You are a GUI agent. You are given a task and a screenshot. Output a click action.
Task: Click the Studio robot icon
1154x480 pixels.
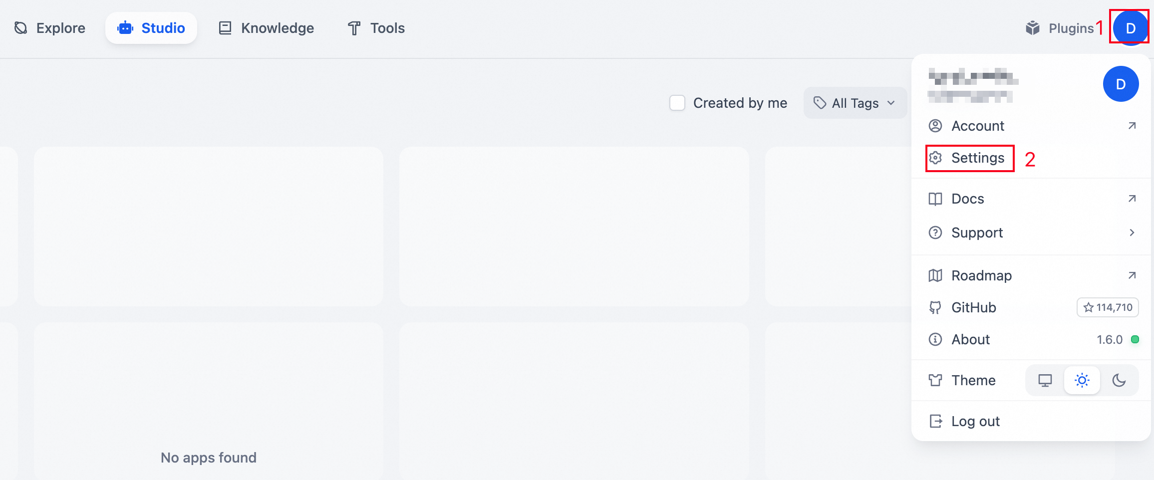(125, 28)
